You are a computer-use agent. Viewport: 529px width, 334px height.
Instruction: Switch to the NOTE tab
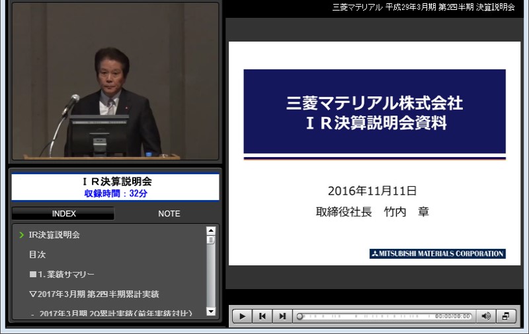(169, 214)
